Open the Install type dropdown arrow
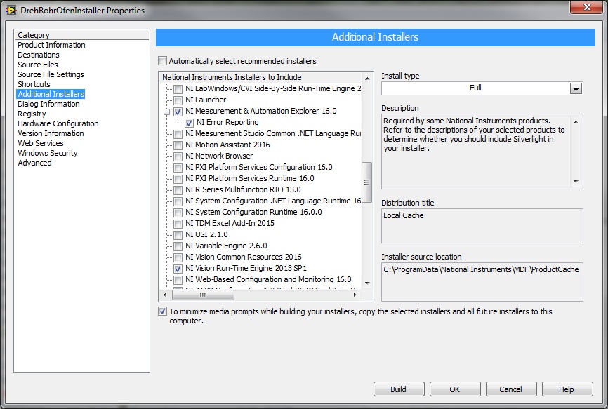This screenshot has width=608, height=409. 576,88
